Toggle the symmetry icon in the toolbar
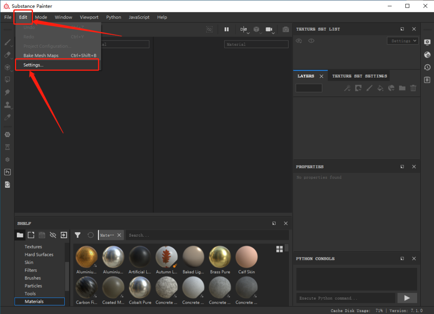 coord(243,29)
